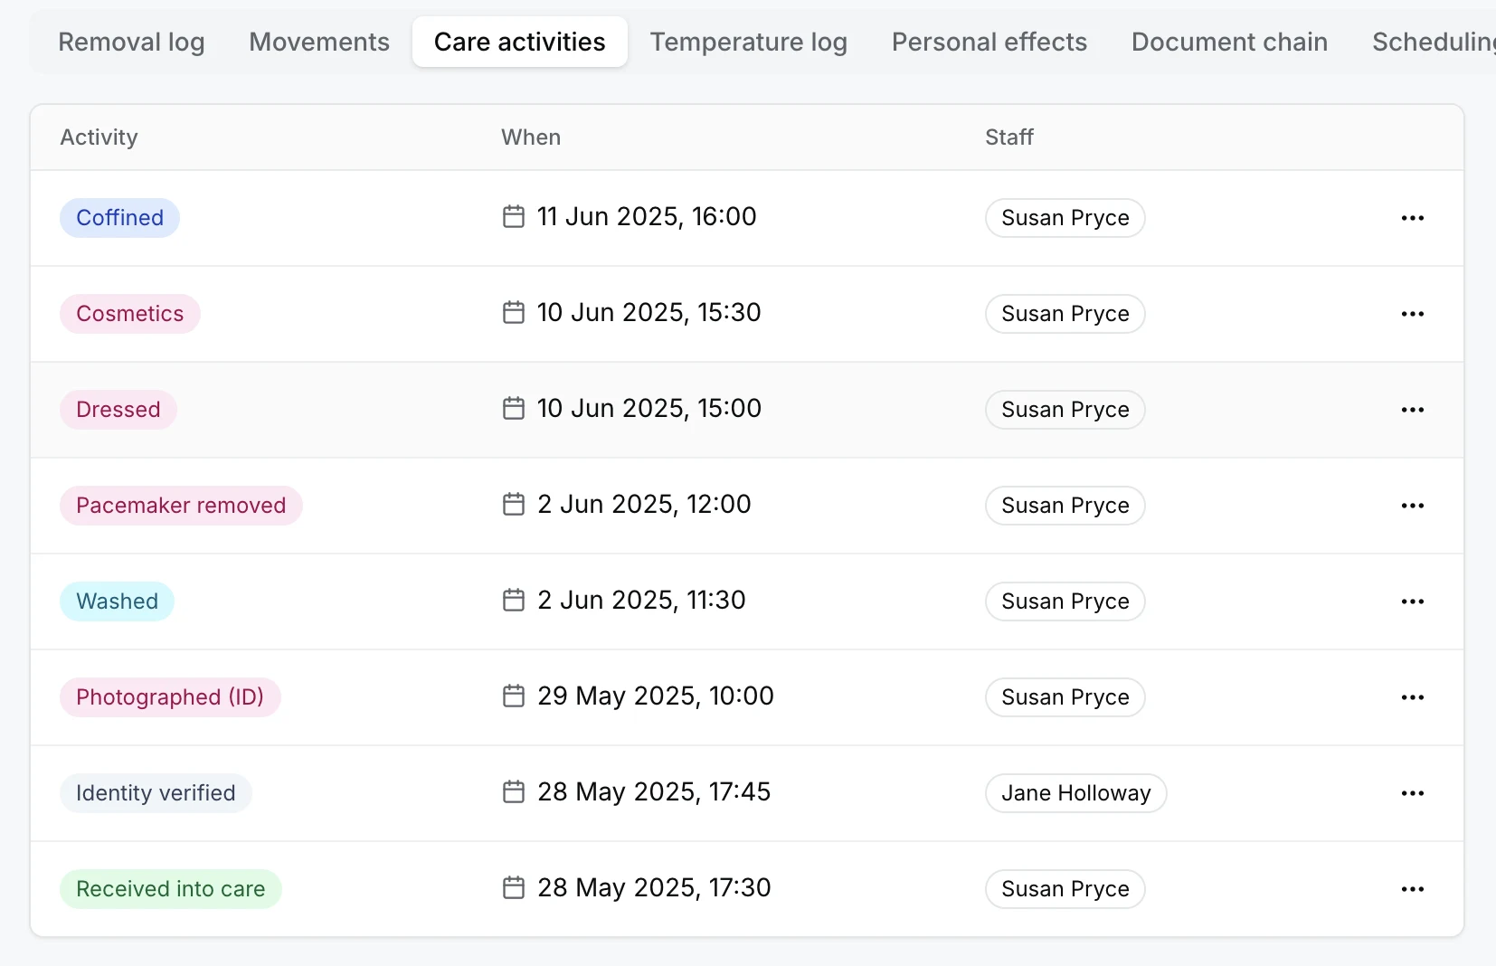Open more options for the Washed row
This screenshot has width=1496, height=966.
click(x=1413, y=601)
